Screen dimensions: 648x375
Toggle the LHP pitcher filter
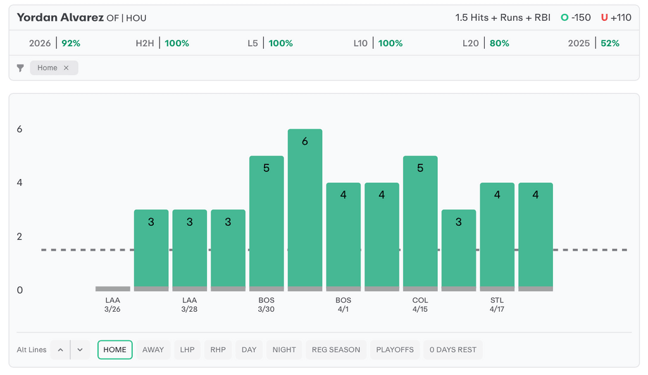point(187,350)
